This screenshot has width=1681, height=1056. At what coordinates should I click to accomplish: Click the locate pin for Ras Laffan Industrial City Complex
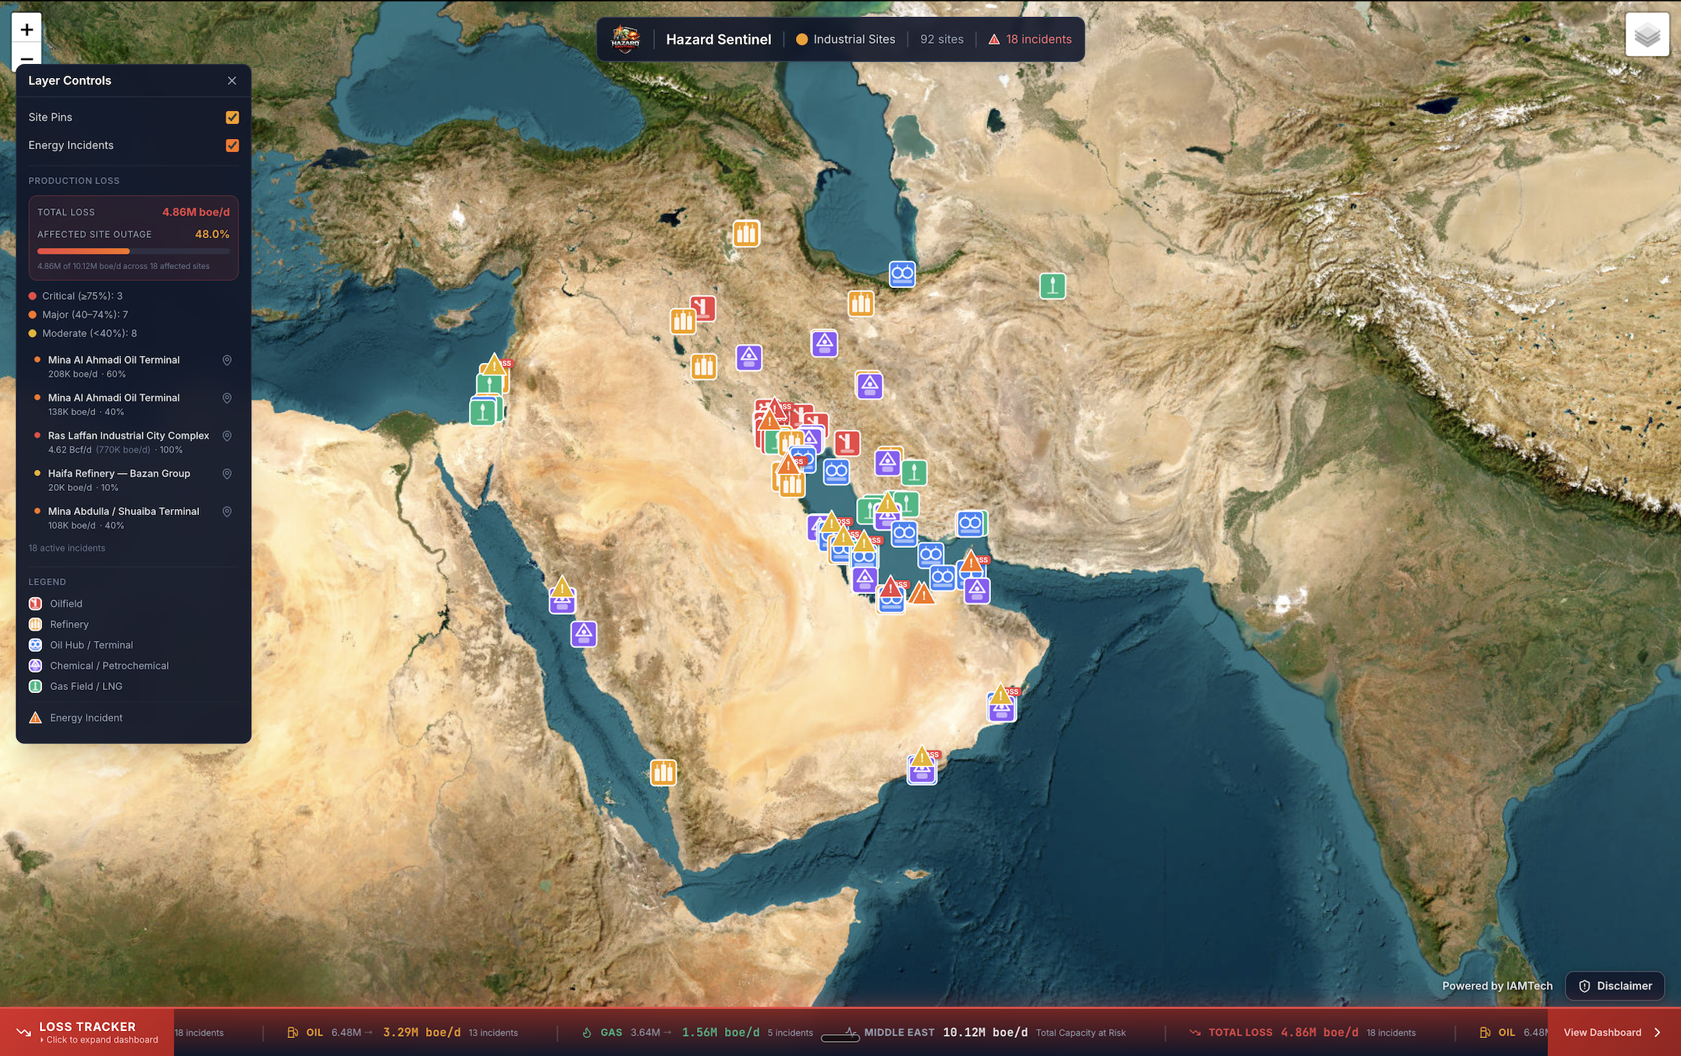pyautogui.click(x=227, y=436)
